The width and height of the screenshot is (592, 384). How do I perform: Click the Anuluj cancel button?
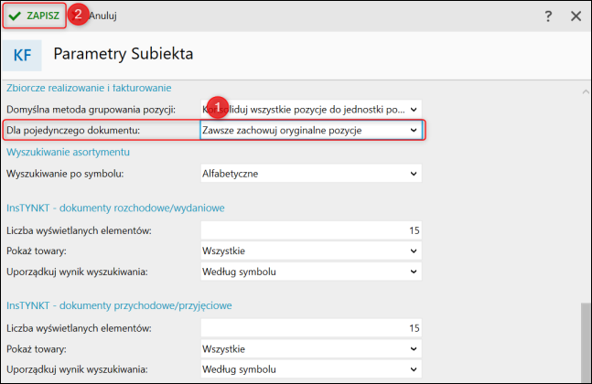tap(102, 16)
